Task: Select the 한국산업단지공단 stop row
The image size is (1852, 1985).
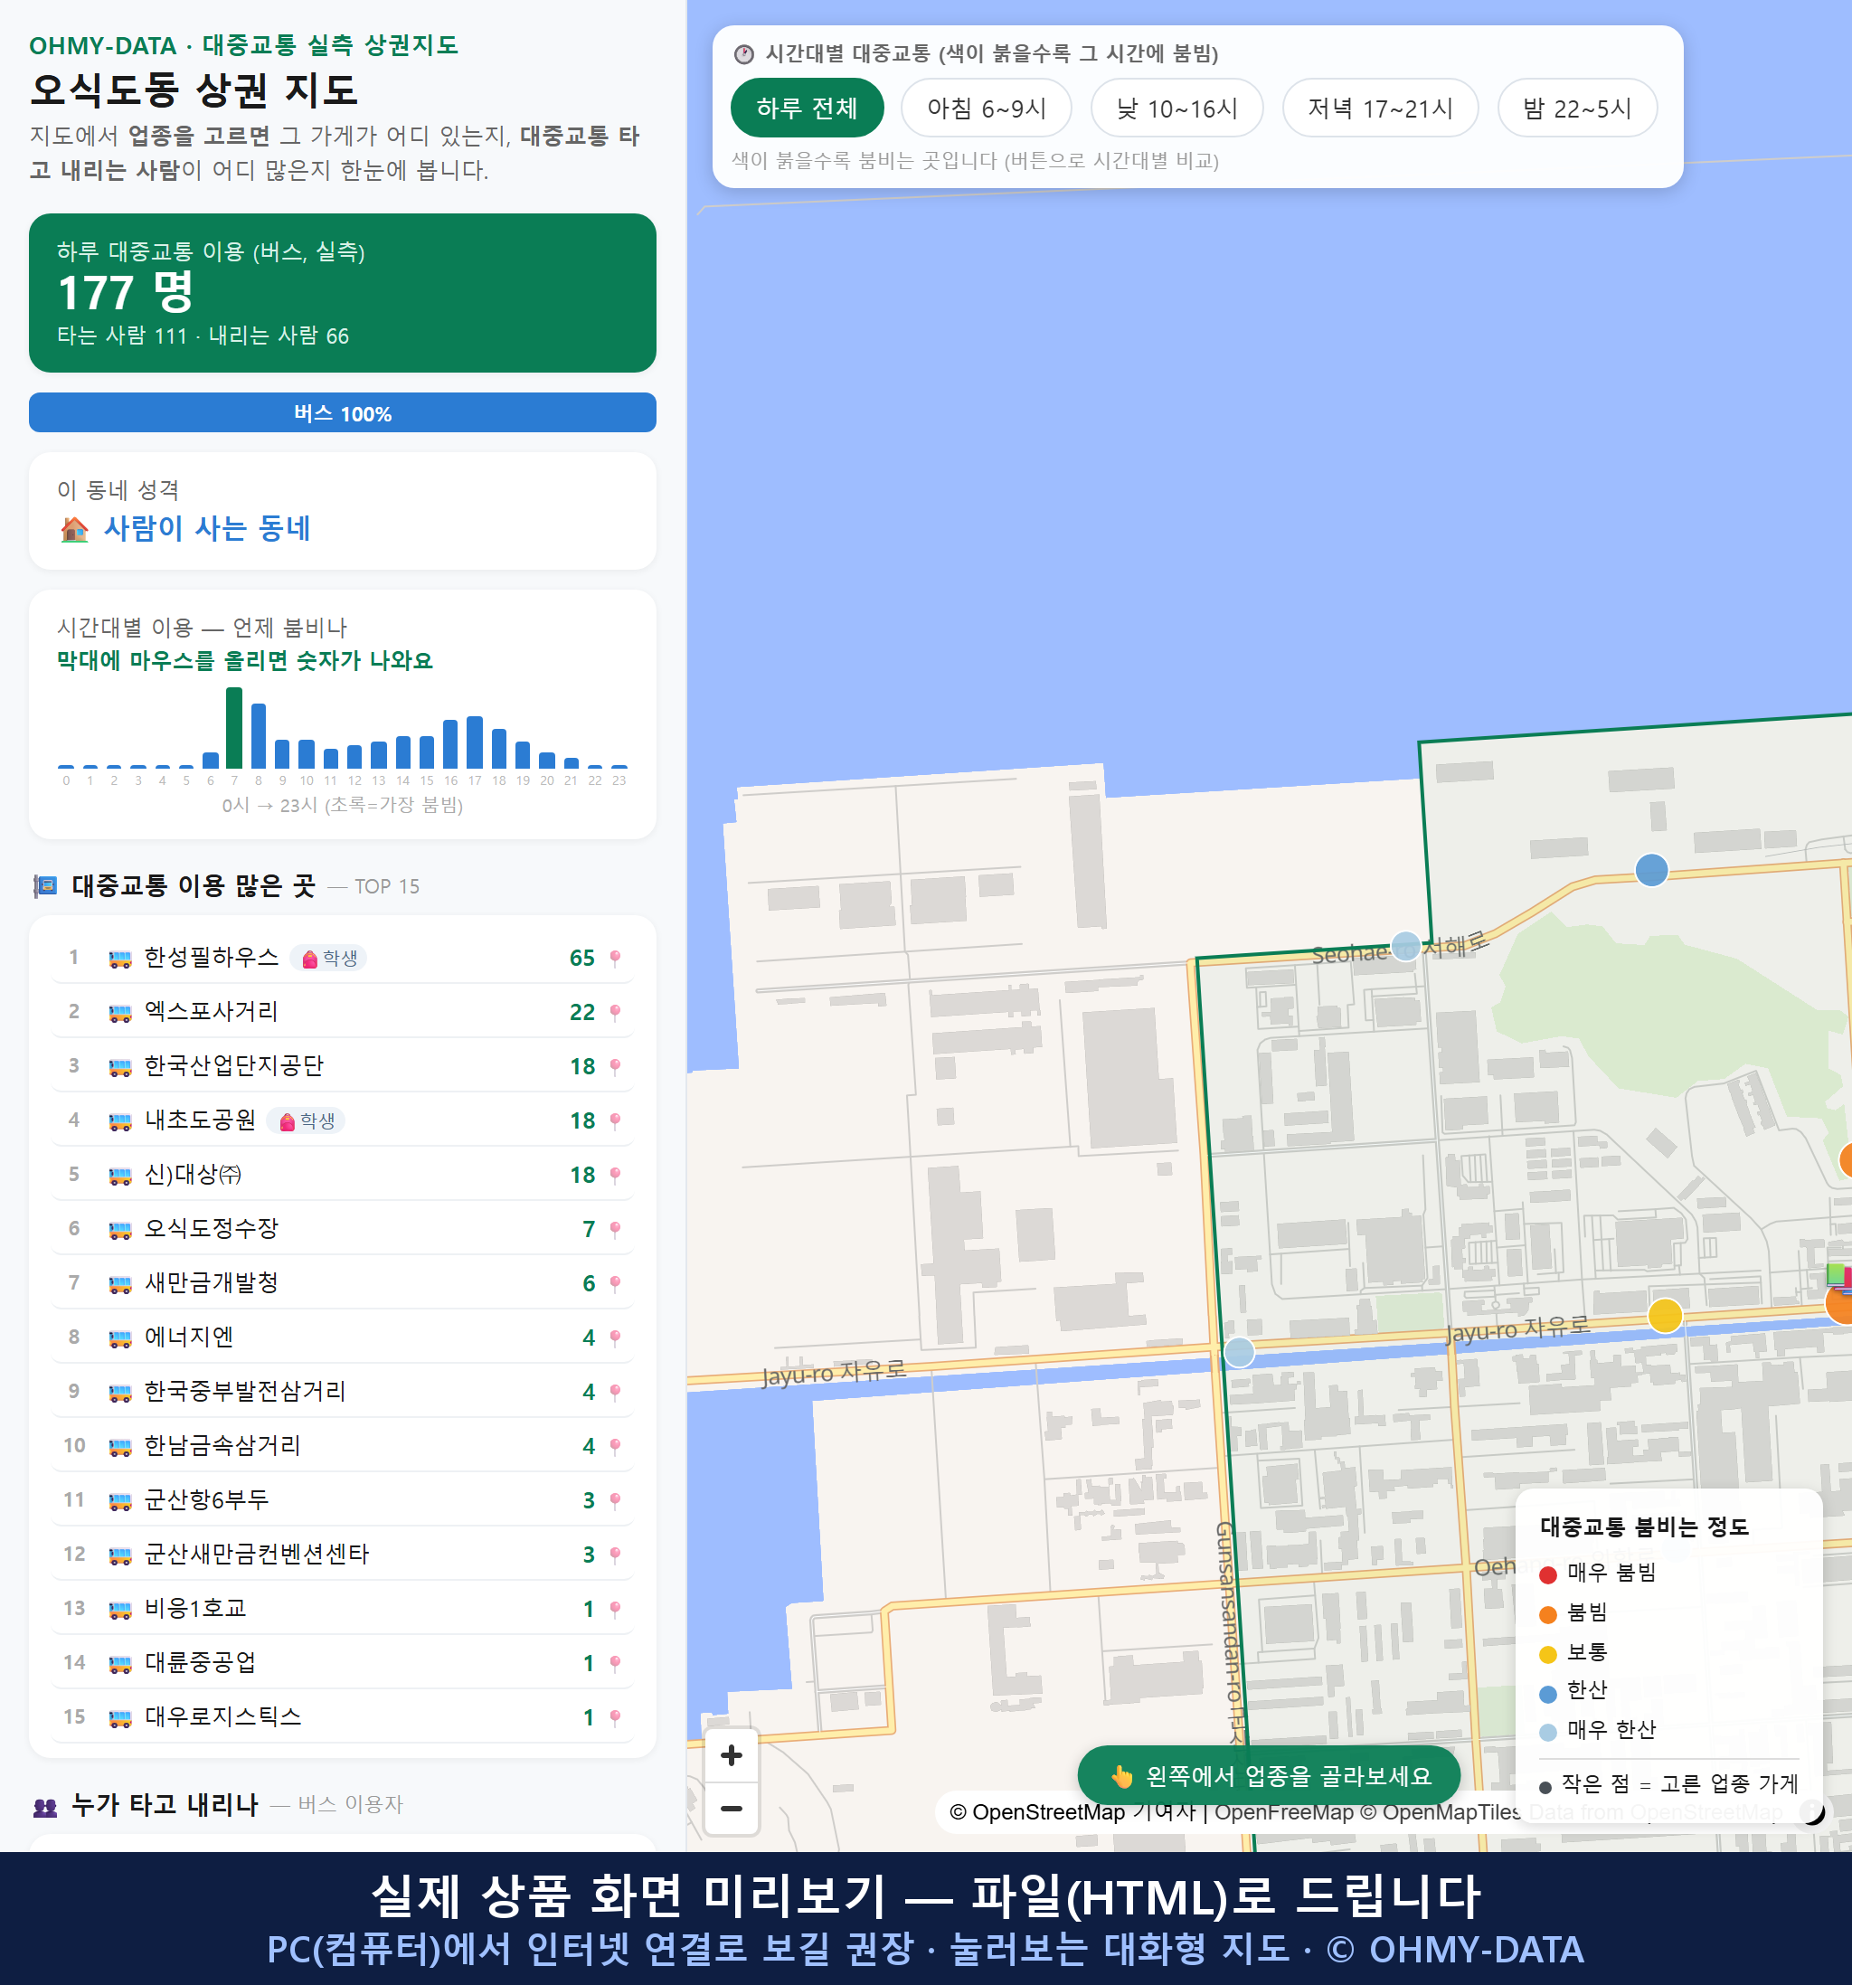Action: coord(343,1066)
